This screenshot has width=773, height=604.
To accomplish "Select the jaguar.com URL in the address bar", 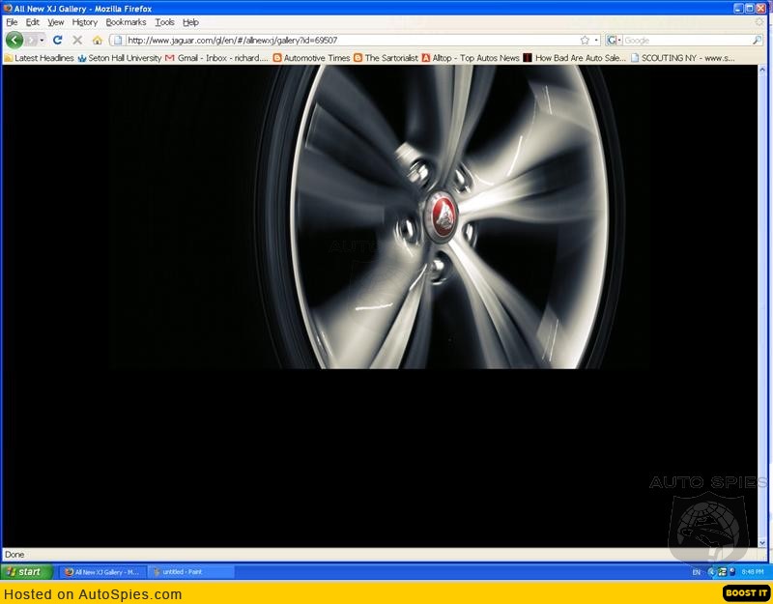I will (x=232, y=40).
